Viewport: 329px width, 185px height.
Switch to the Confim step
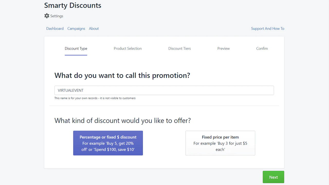click(262, 48)
